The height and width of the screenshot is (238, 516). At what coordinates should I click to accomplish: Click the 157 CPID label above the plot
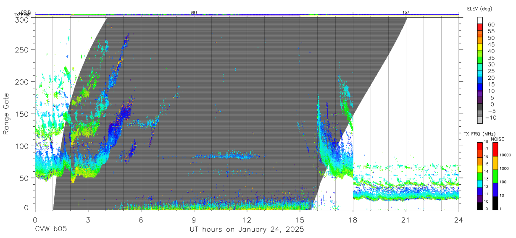click(405, 13)
